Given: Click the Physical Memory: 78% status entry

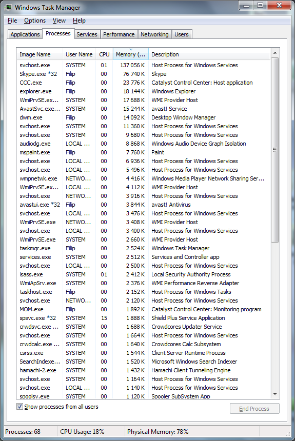Looking at the screenshot, I should click(x=158, y=432).
